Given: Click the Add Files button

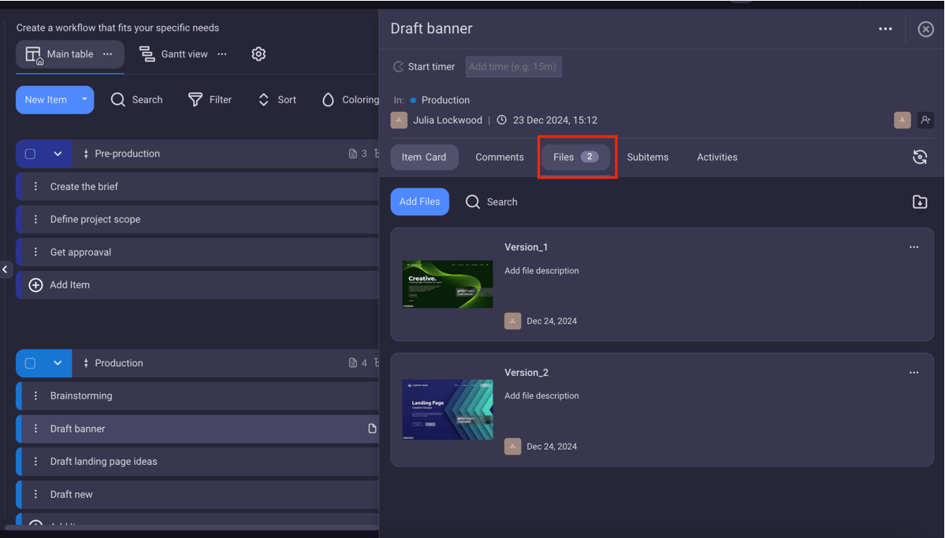Looking at the screenshot, I should coord(419,202).
